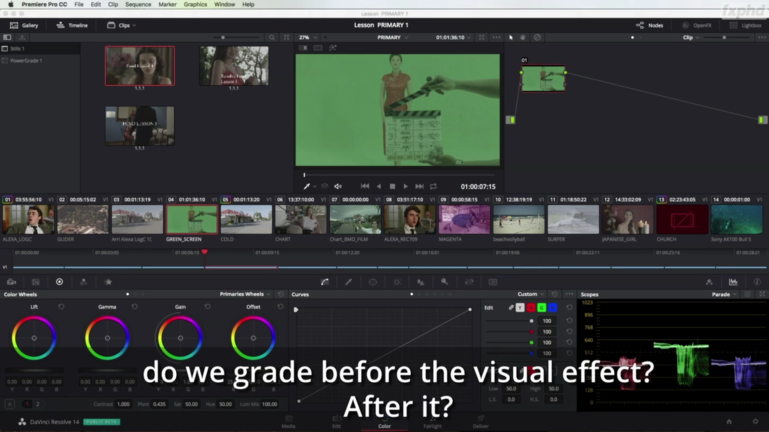
Task: Toggle the red channel in Curves Edit
Action: (x=531, y=307)
